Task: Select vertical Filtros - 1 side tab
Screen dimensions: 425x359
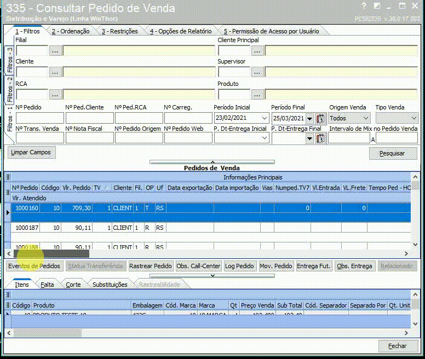Action: [x=9, y=119]
